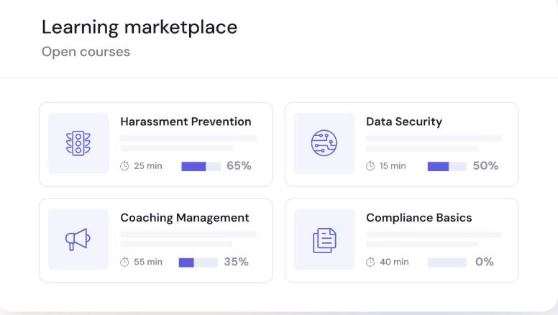Image resolution: width=558 pixels, height=315 pixels.
Task: Click the Harassment Prevention progress bar
Action: [x=201, y=166]
